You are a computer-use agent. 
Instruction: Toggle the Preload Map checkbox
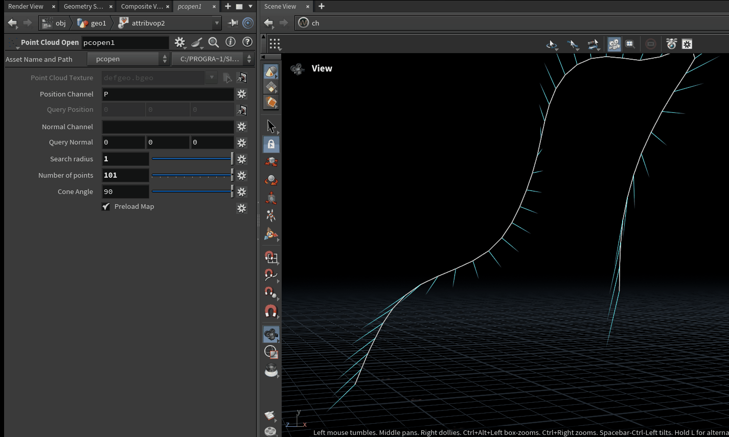106,207
